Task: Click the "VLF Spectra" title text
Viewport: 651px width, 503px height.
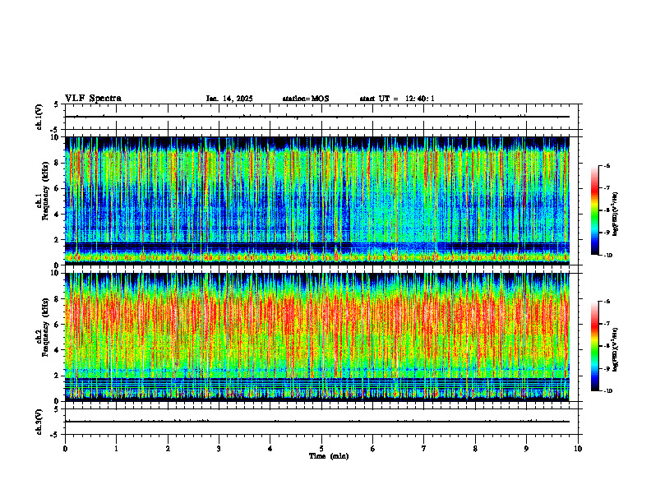Action: (x=94, y=99)
